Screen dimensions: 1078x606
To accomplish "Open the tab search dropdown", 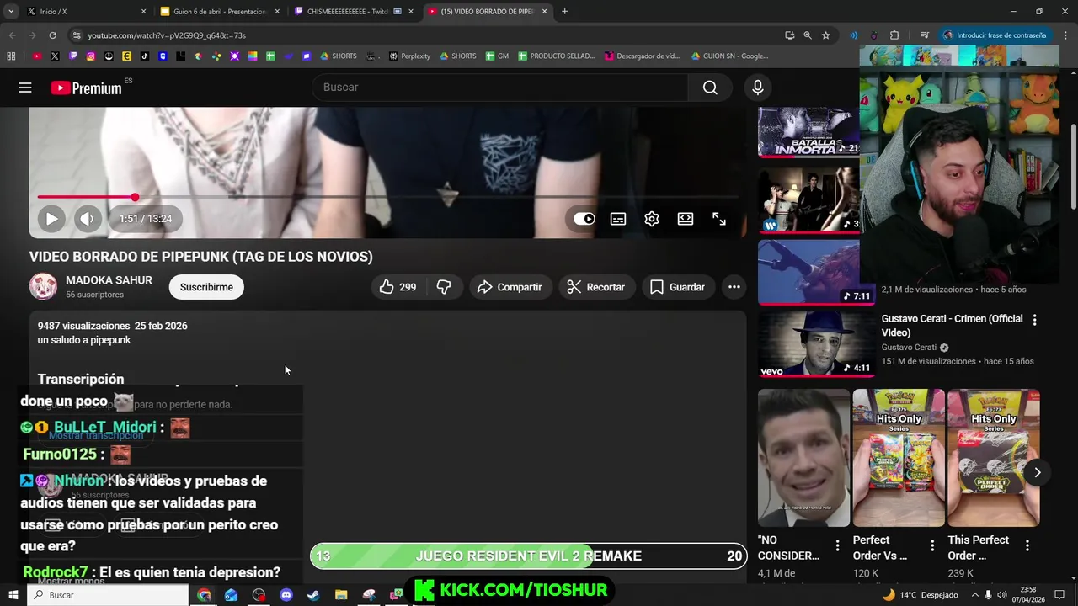I will (11, 12).
